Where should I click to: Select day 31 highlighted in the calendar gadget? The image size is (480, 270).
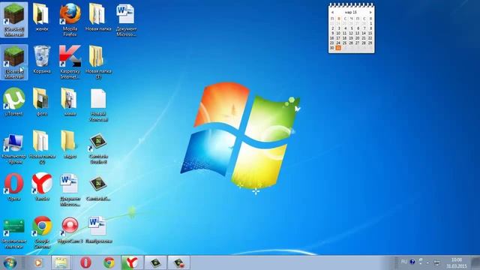pos(338,48)
